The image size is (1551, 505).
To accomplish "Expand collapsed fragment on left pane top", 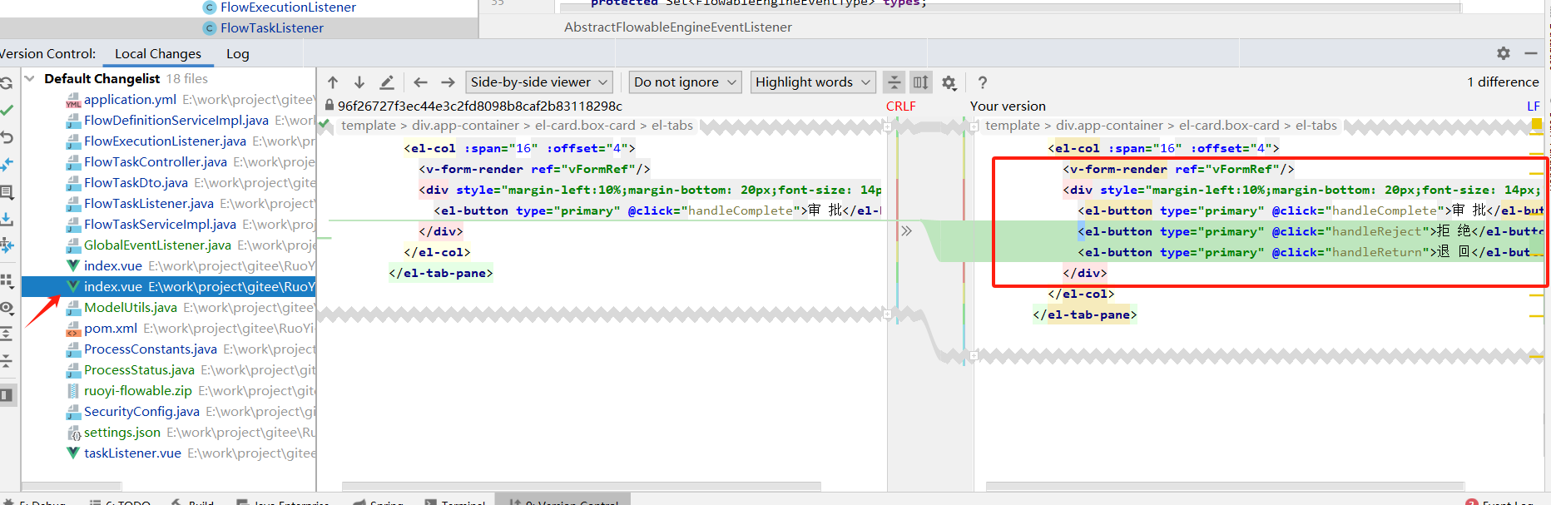I will click(887, 126).
